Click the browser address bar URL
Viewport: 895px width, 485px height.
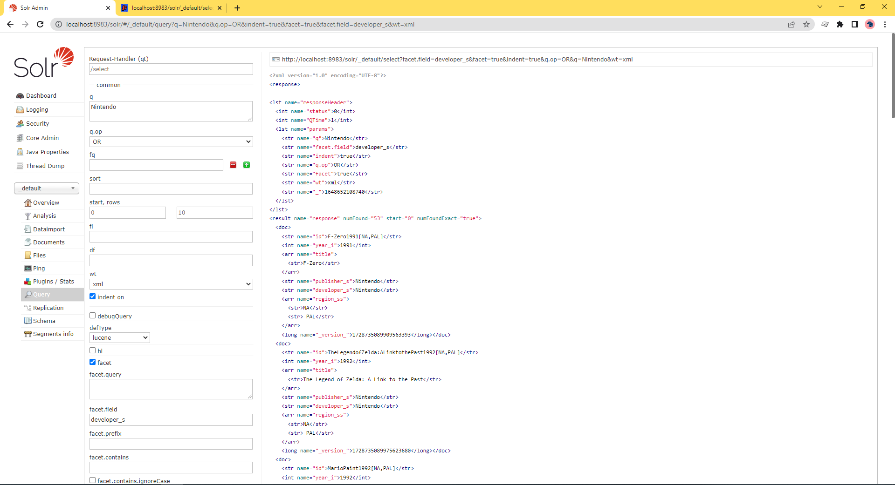(x=240, y=24)
